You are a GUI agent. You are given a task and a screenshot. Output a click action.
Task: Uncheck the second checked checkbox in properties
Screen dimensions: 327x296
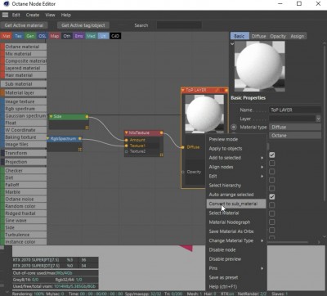(271, 196)
